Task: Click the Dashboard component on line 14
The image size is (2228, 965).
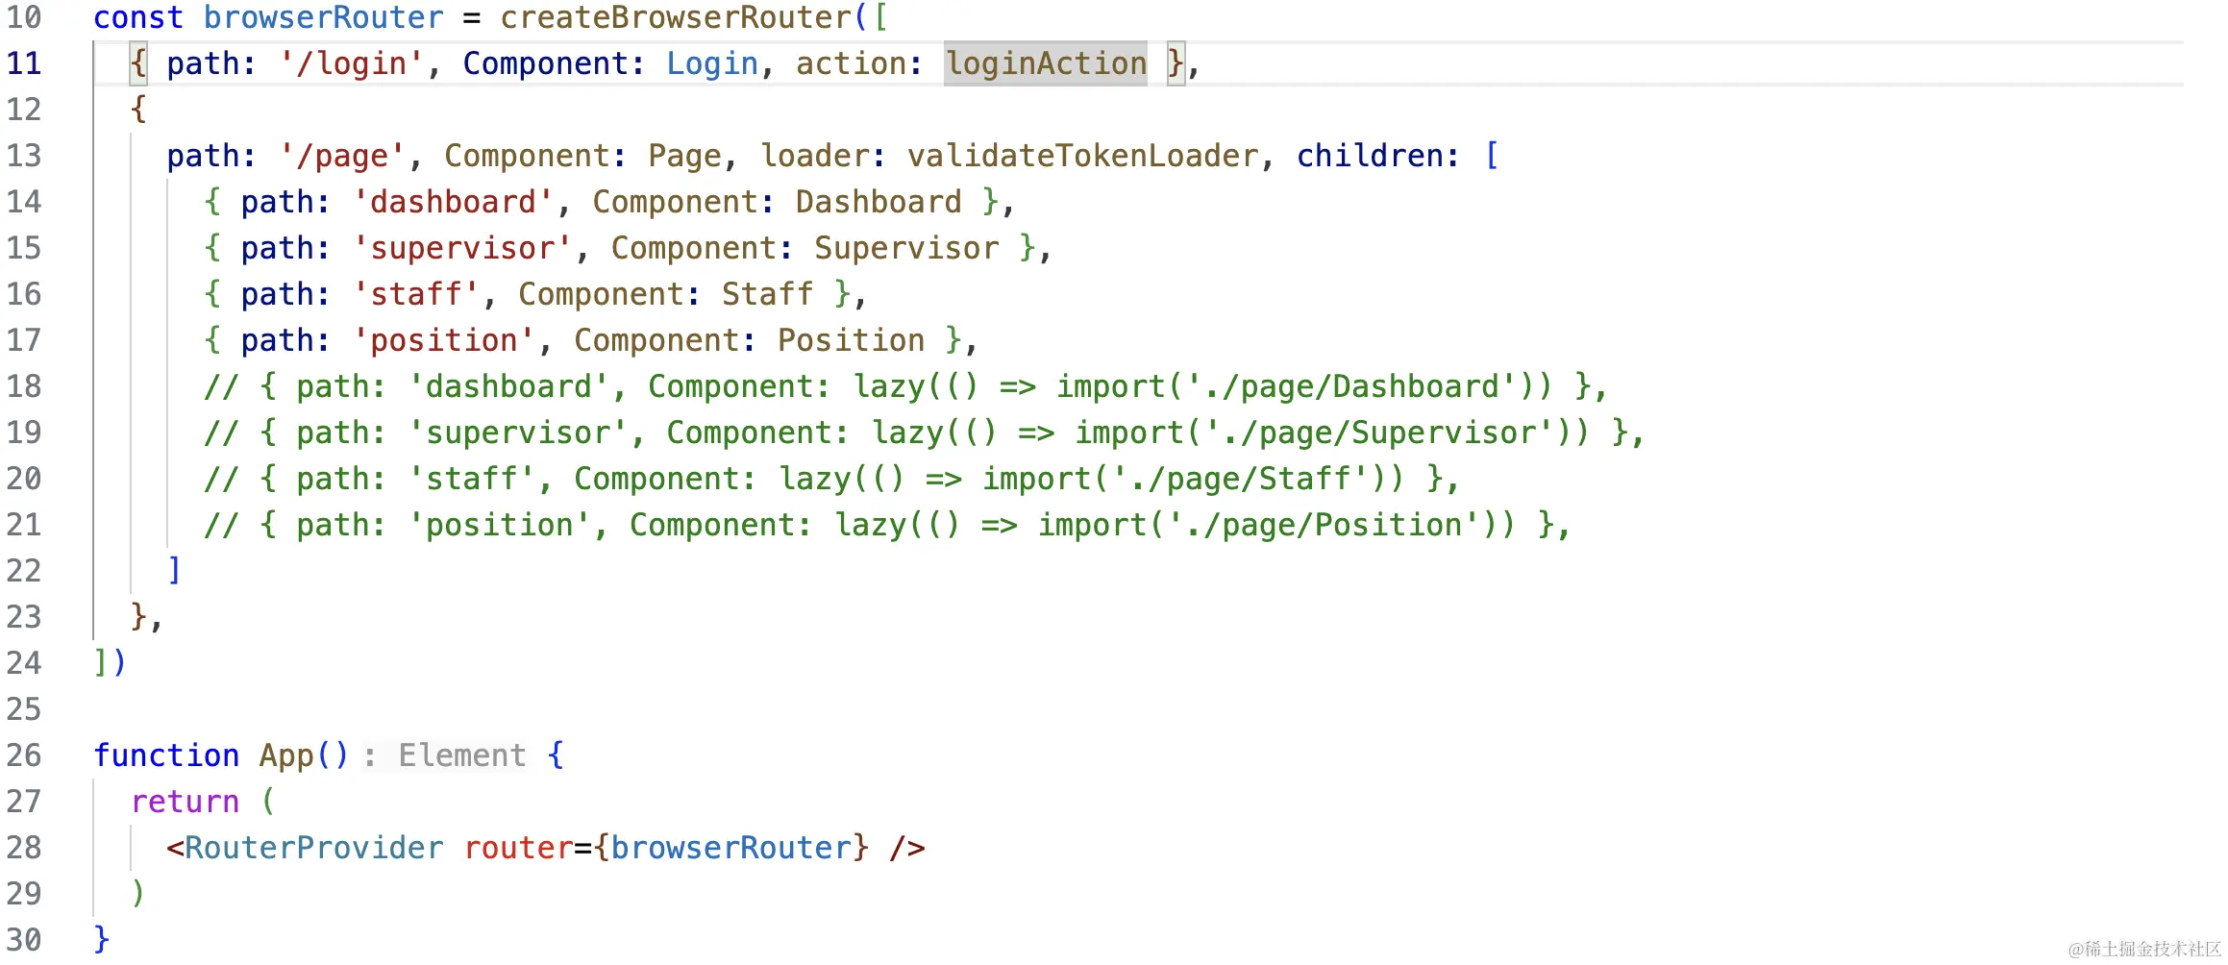Action: (x=879, y=202)
